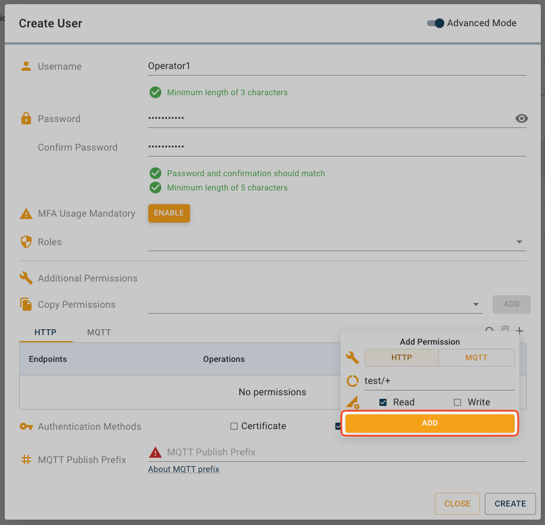Enable the Certificate authentication checkbox
545x525 pixels.
(x=234, y=426)
